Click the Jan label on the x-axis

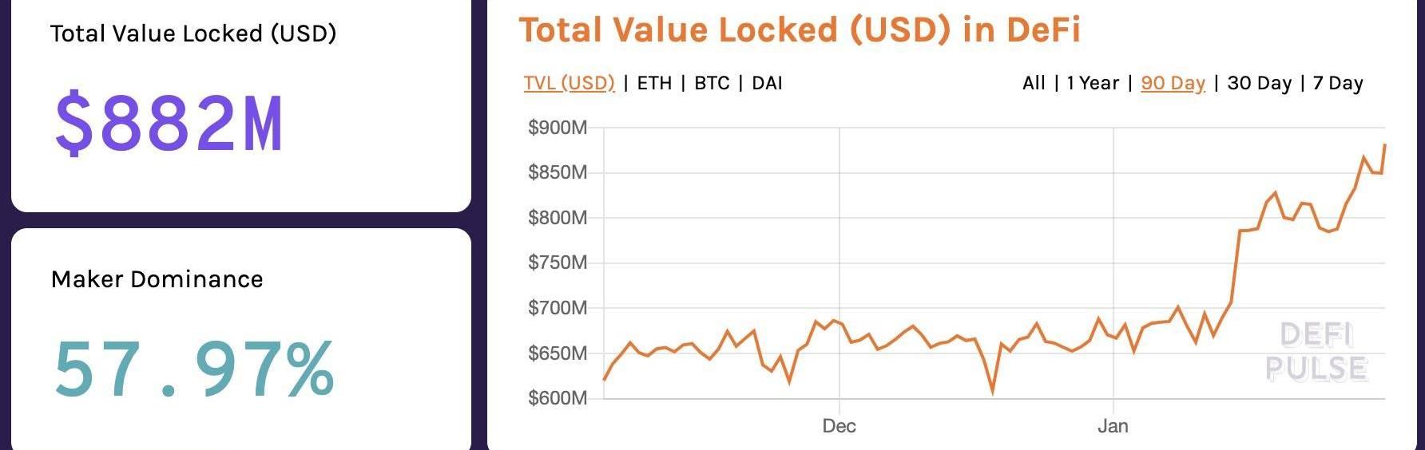1113,426
